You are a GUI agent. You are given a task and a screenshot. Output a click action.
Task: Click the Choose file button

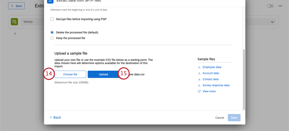[70, 75]
